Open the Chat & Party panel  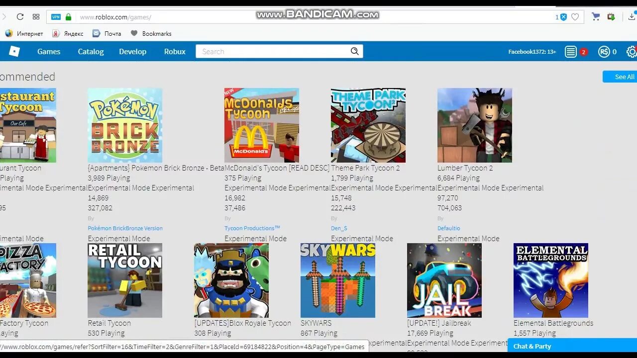click(x=572, y=346)
